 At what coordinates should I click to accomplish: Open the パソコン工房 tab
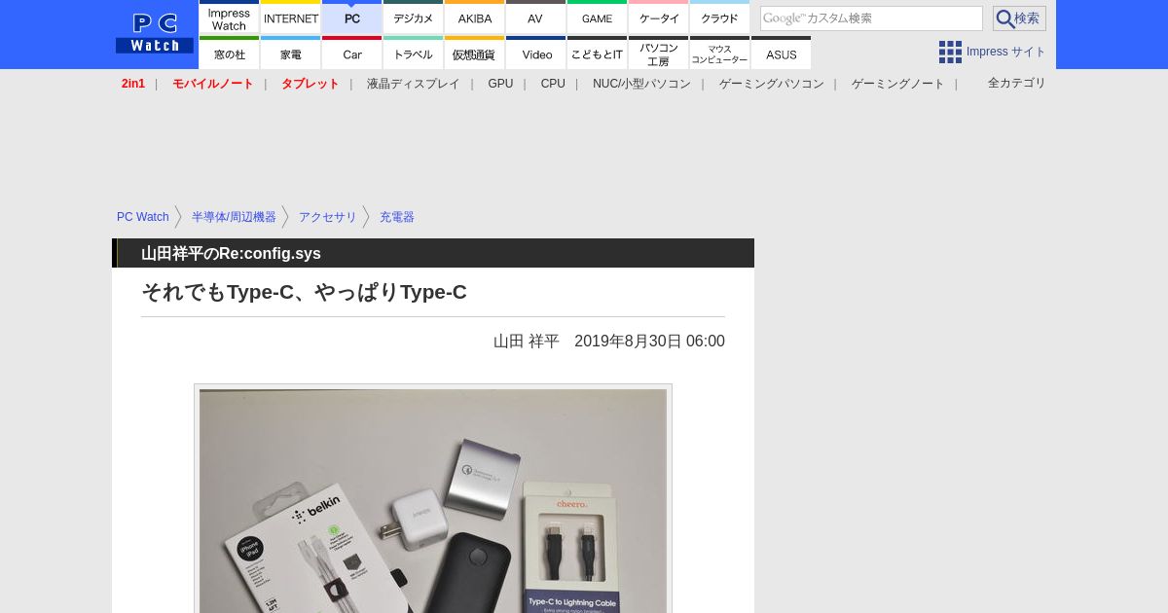tap(658, 54)
